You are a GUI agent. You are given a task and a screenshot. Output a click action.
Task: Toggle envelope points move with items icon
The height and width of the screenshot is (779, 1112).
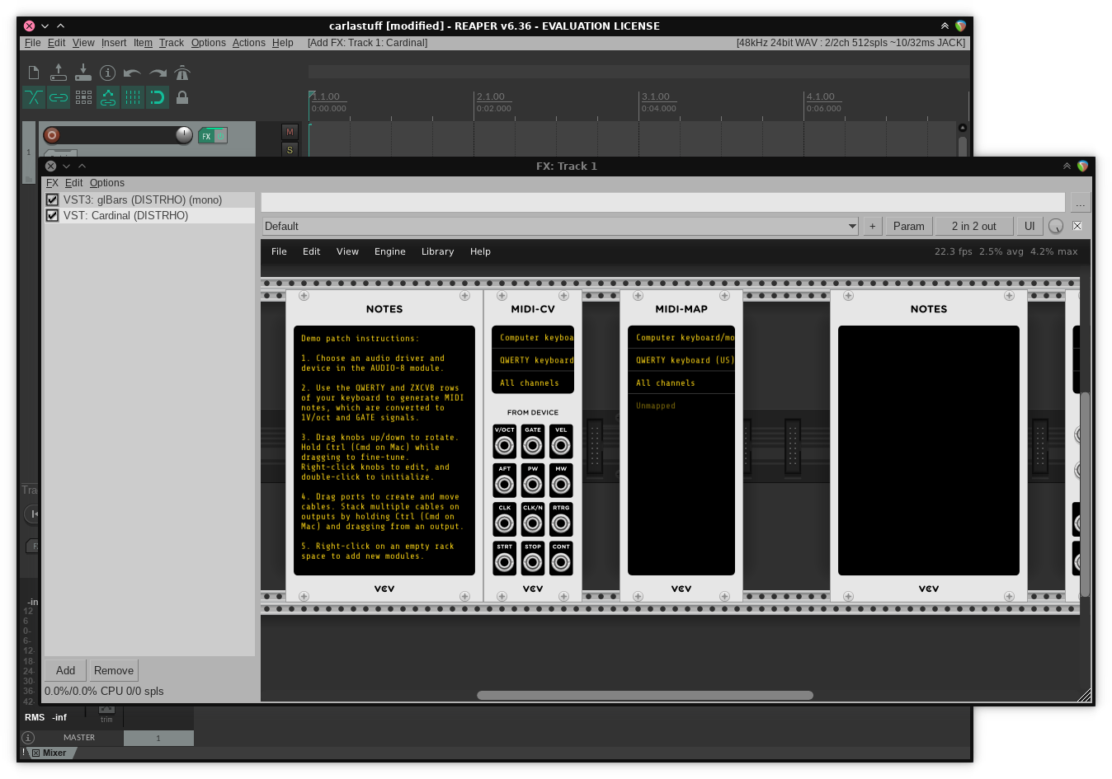108,97
